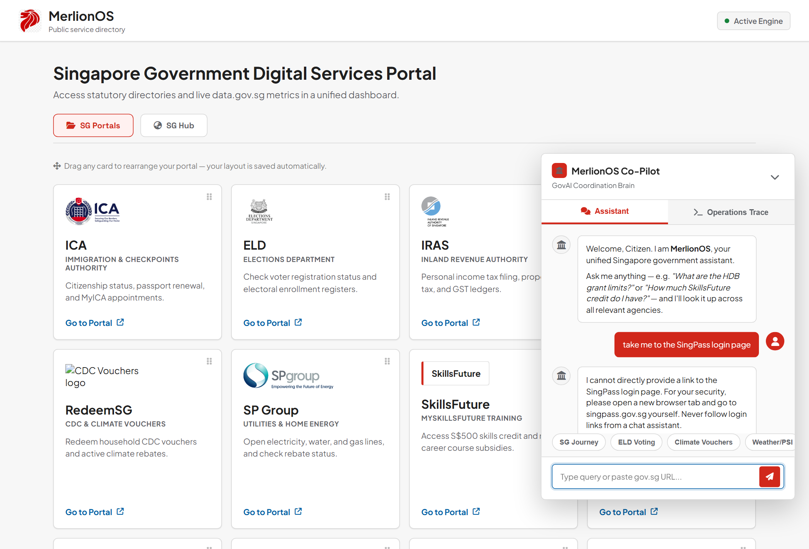Click the MerlionOS header title
The image size is (809, 549).
click(81, 16)
